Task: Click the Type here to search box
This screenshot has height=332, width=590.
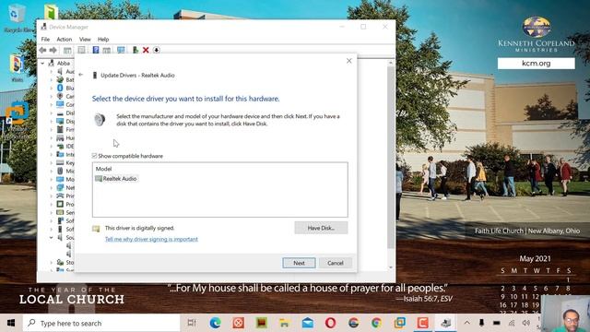Action: [101, 323]
